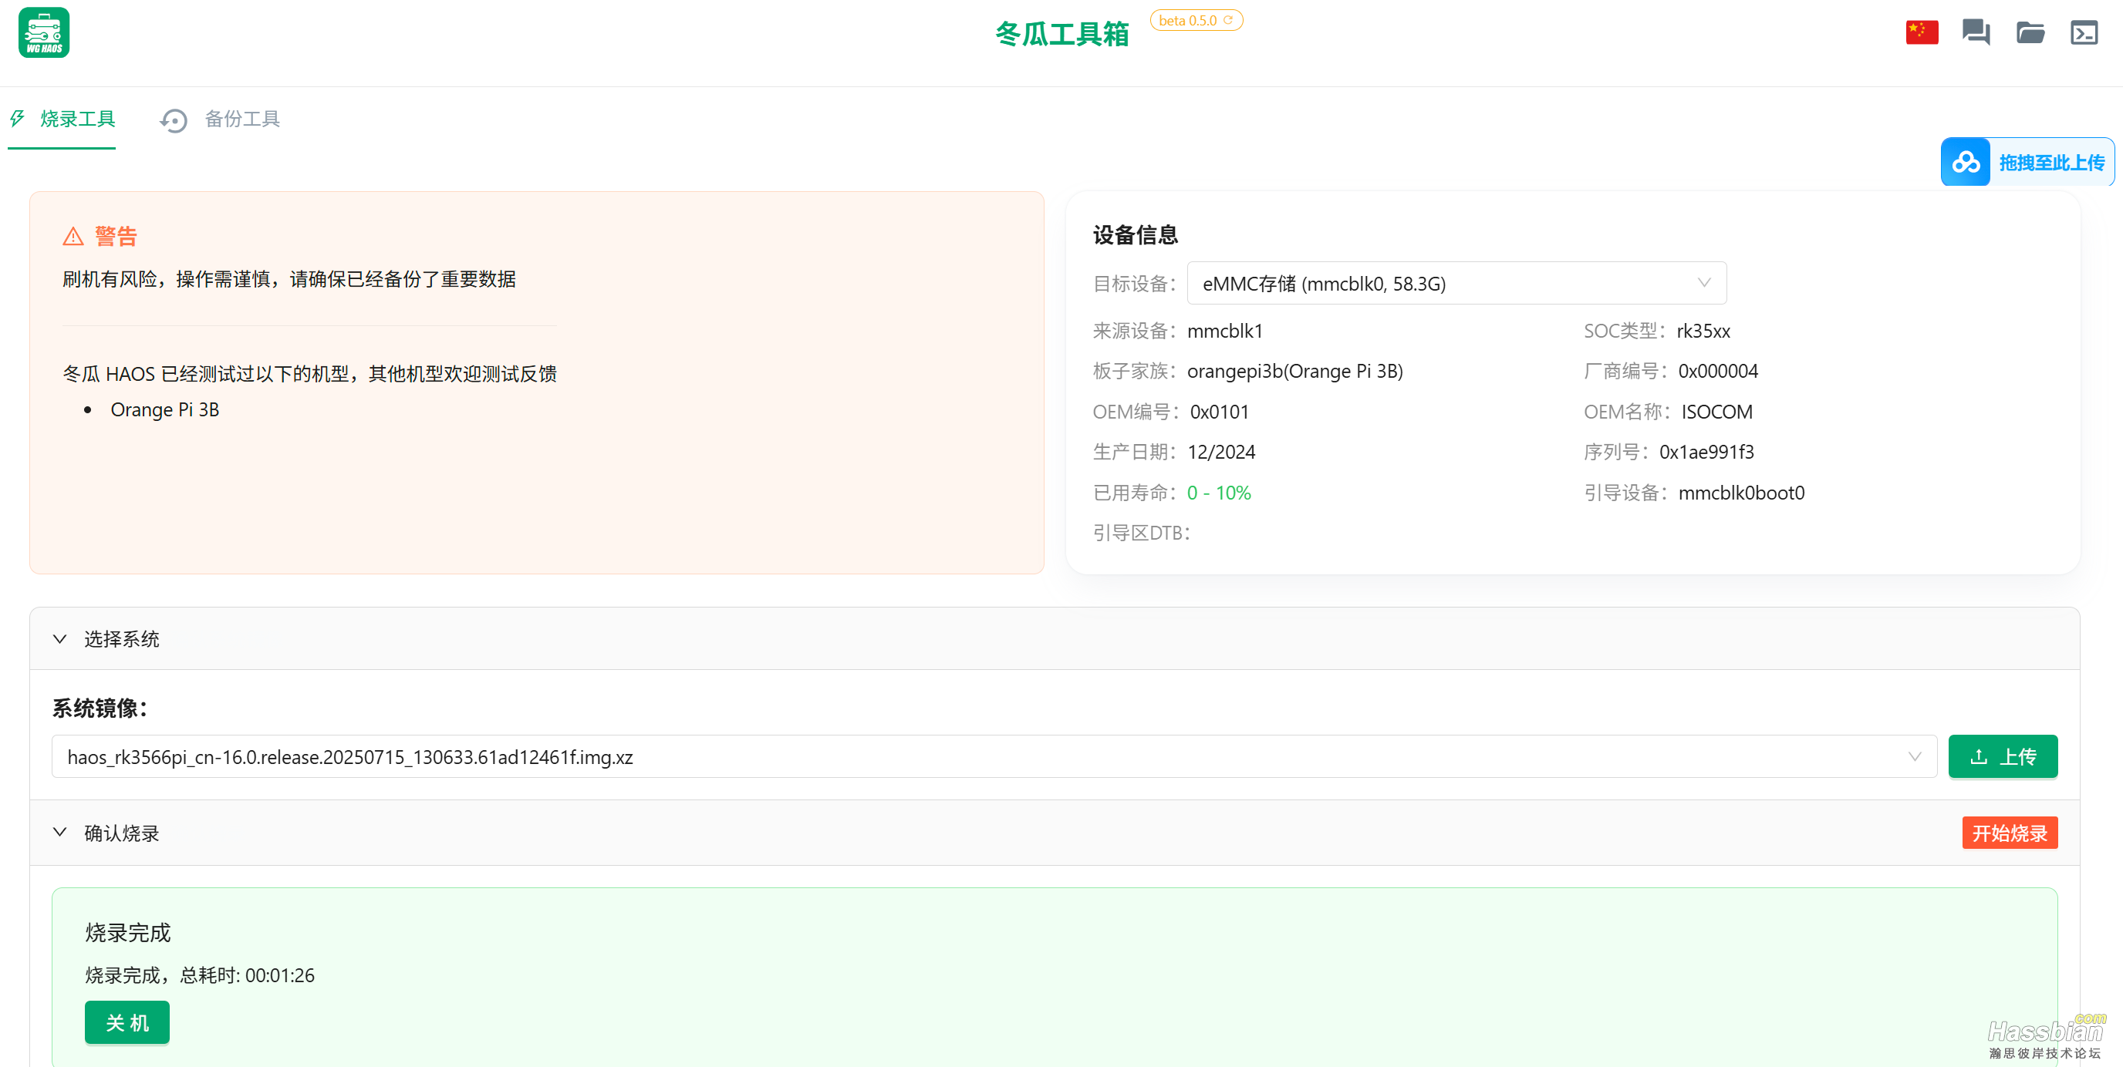Click the Orange Pi 3B list item

pos(165,409)
